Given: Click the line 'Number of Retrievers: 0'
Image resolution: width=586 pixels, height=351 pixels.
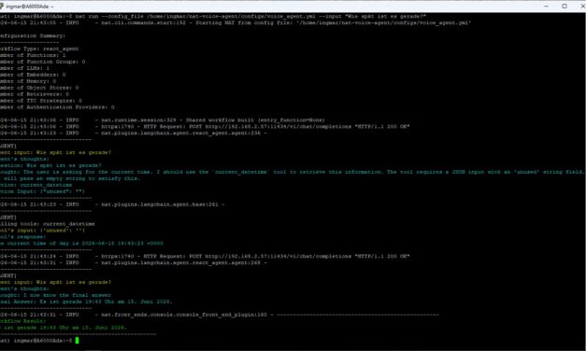Looking at the screenshot, I should pos(35,94).
